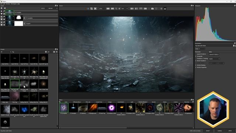The width and height of the screenshot is (236, 133).
Task: Click the Filters panel horizontal scrollbar
Action: [x=93, y=128]
